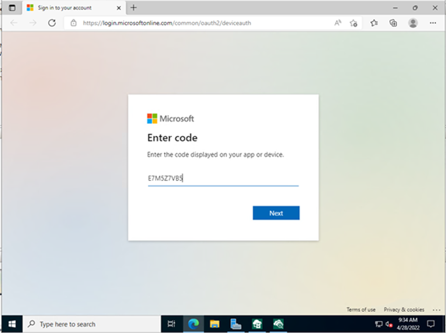Viewport: 446px width, 333px height.
Task: Click the taskbar search box
Action: 91,324
